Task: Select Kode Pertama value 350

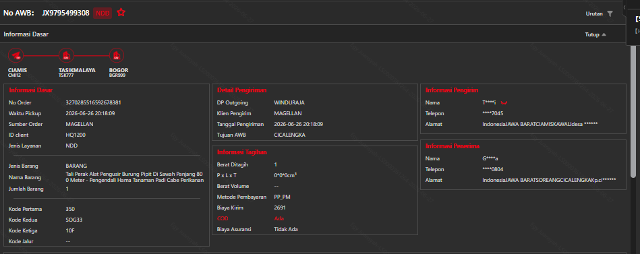Action: (70, 209)
